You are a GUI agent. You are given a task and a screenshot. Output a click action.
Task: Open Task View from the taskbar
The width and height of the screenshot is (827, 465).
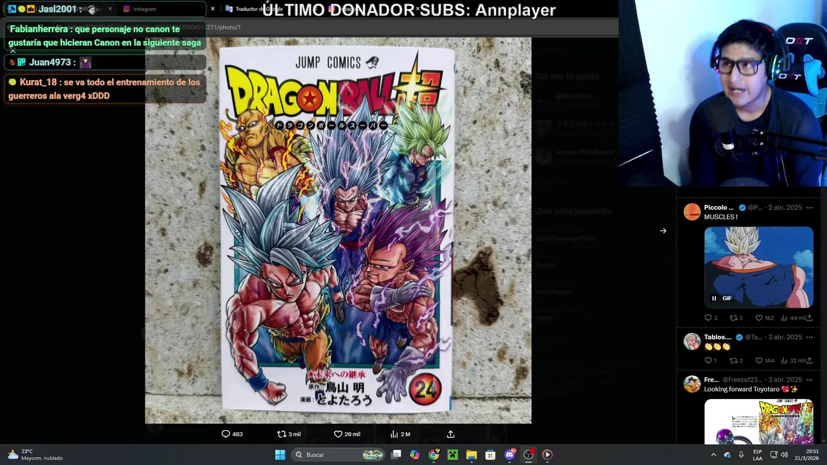[x=396, y=455]
